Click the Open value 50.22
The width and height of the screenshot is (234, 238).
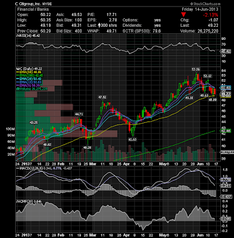click(45, 15)
